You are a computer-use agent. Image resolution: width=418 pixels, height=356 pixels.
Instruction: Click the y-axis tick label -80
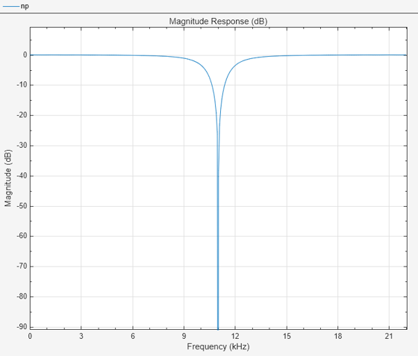(22, 296)
